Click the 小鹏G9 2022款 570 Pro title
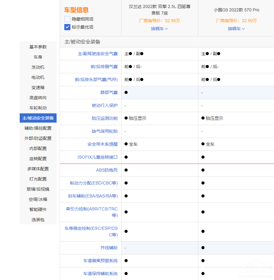This screenshot has height=280, width=274. (x=236, y=10)
